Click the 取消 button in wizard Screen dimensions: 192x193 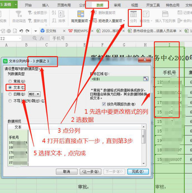[66, 171]
